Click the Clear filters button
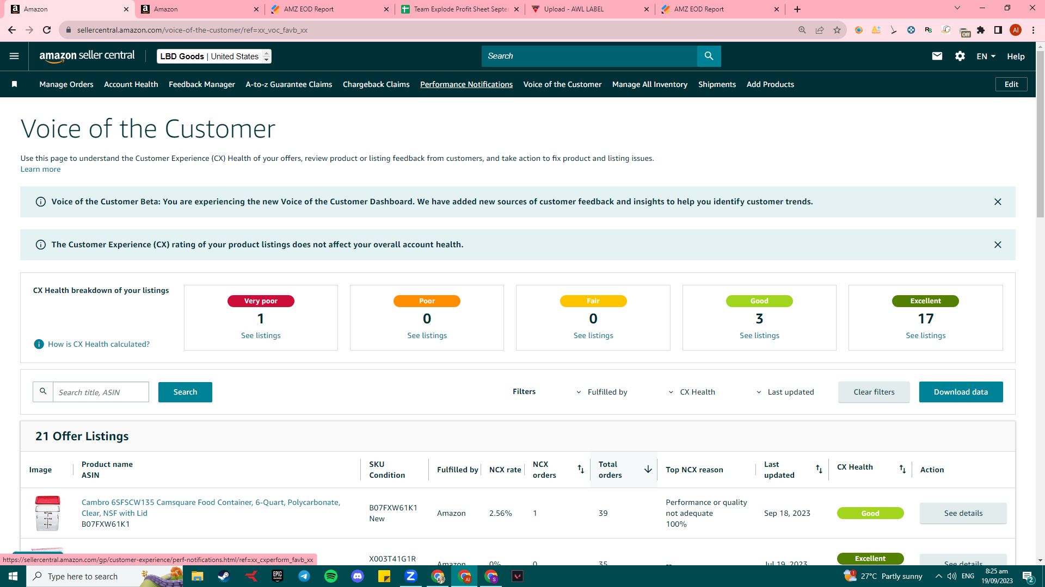The image size is (1045, 587). point(874,392)
